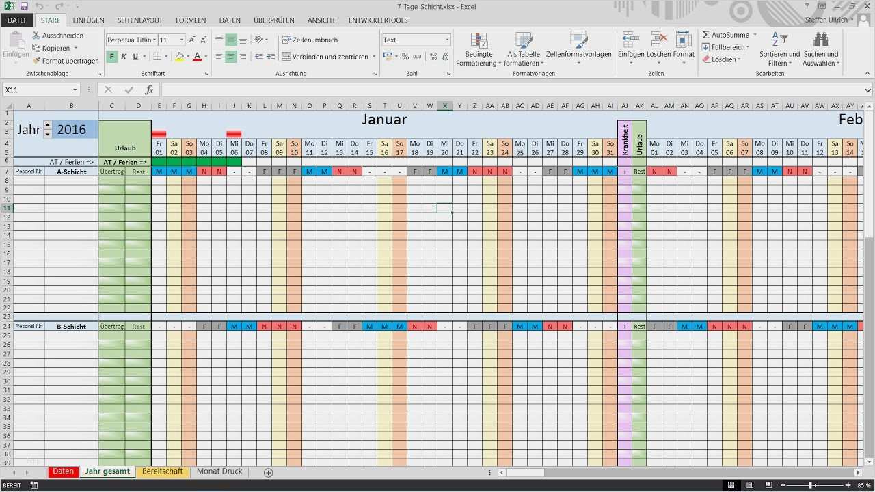The width and height of the screenshot is (875, 492).
Task: Click account name Steffen Ullrich
Action: (x=826, y=20)
